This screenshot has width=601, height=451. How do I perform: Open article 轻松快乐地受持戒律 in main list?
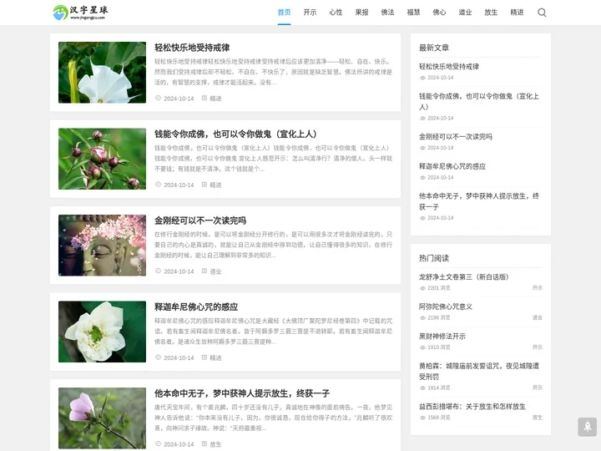192,48
